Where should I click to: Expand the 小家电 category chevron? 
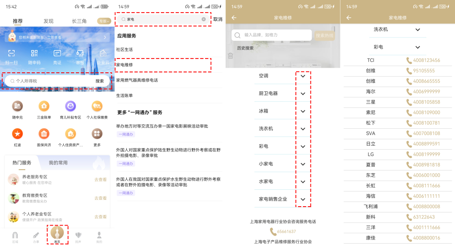click(303, 164)
